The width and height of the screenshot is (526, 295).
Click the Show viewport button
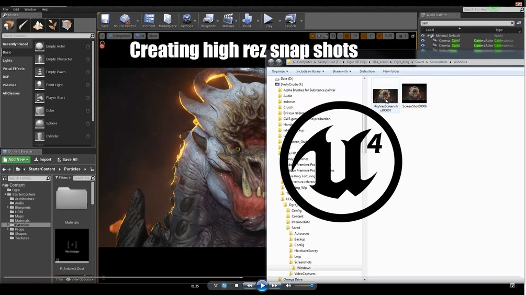(x=153, y=36)
